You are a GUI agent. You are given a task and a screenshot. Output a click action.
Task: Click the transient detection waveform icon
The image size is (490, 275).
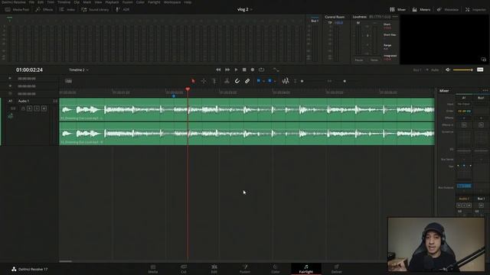click(x=286, y=81)
